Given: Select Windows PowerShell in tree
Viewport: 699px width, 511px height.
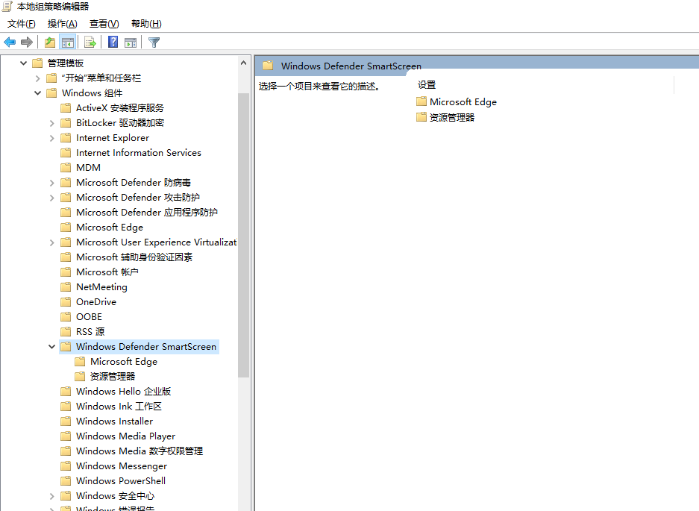Looking at the screenshot, I should pyautogui.click(x=121, y=480).
